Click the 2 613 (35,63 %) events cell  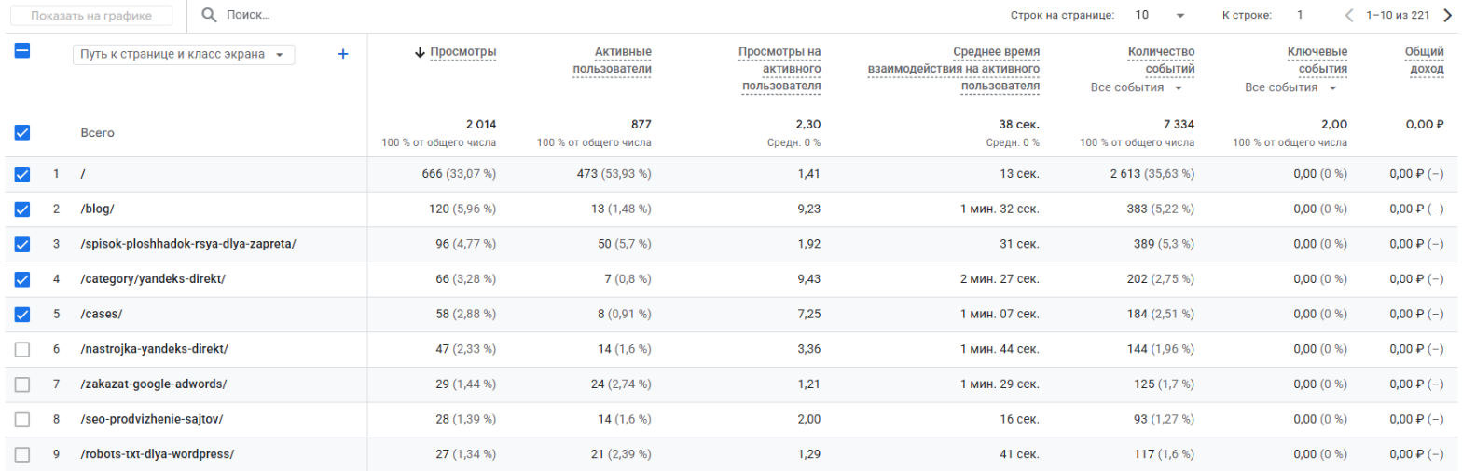pyautogui.click(x=1152, y=174)
